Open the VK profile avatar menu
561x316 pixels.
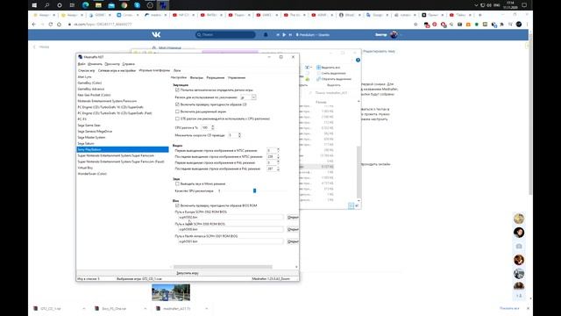394,35
